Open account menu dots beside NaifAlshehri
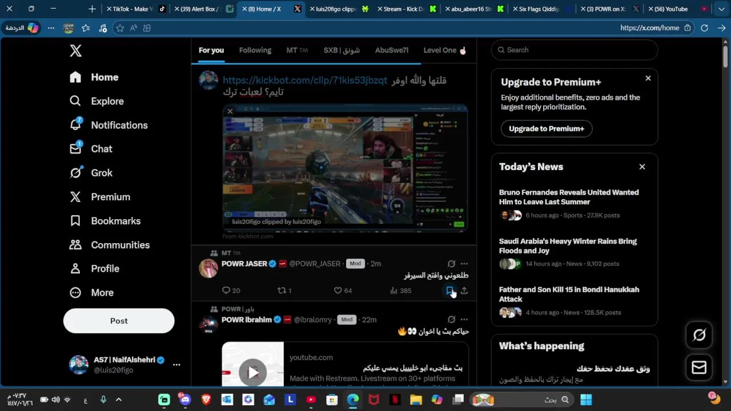 coord(176,365)
